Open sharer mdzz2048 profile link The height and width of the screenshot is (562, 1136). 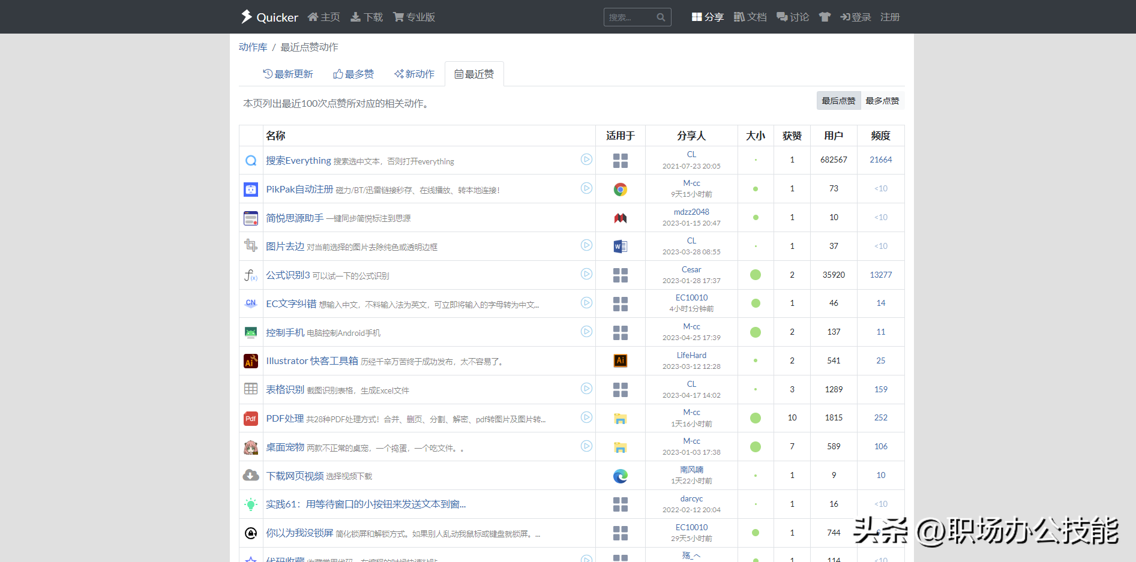[691, 212]
